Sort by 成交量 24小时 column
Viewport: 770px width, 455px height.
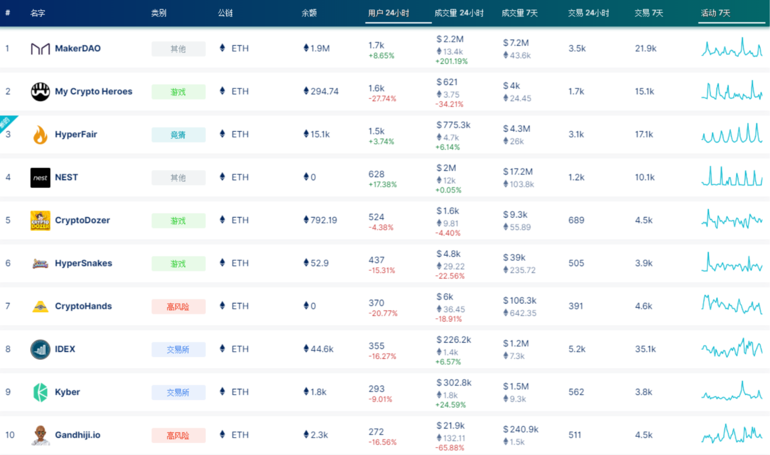pyautogui.click(x=459, y=13)
